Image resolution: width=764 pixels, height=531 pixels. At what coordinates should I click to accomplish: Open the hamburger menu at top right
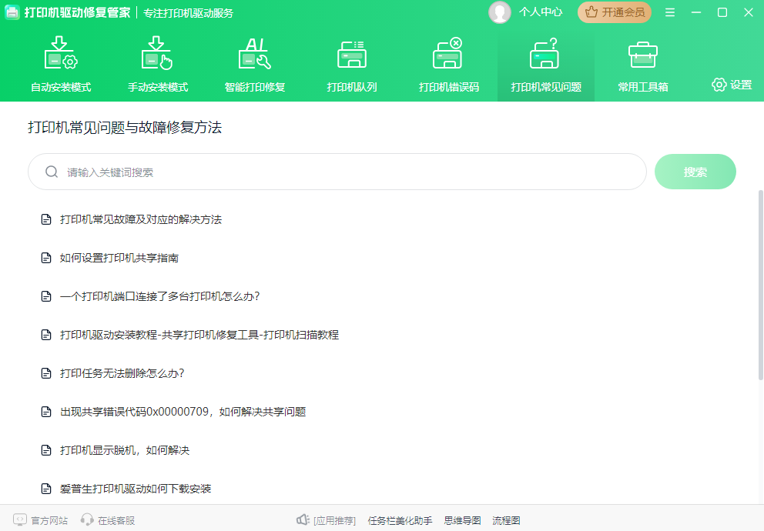tap(671, 12)
